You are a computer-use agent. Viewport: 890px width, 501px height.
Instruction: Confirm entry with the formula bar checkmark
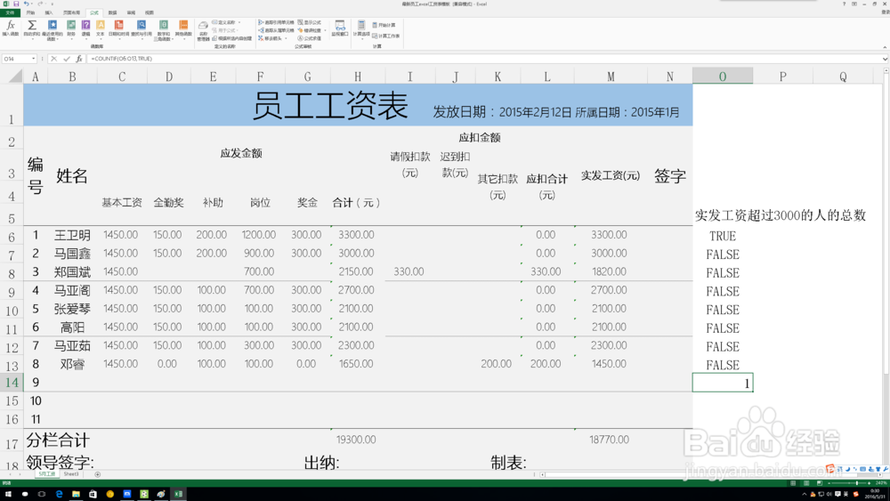coord(67,59)
